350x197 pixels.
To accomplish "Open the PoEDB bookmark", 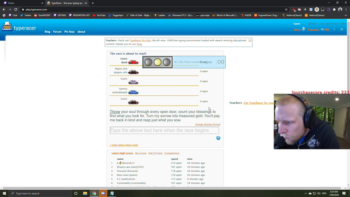I will (x=246, y=15).
